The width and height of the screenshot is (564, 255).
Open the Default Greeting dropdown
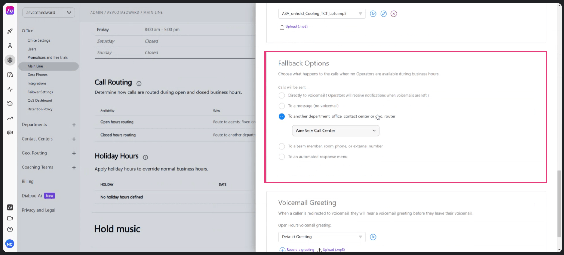tap(322, 237)
